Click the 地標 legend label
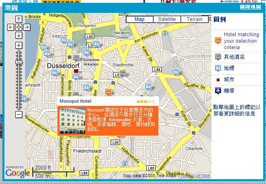 (x=229, y=68)
